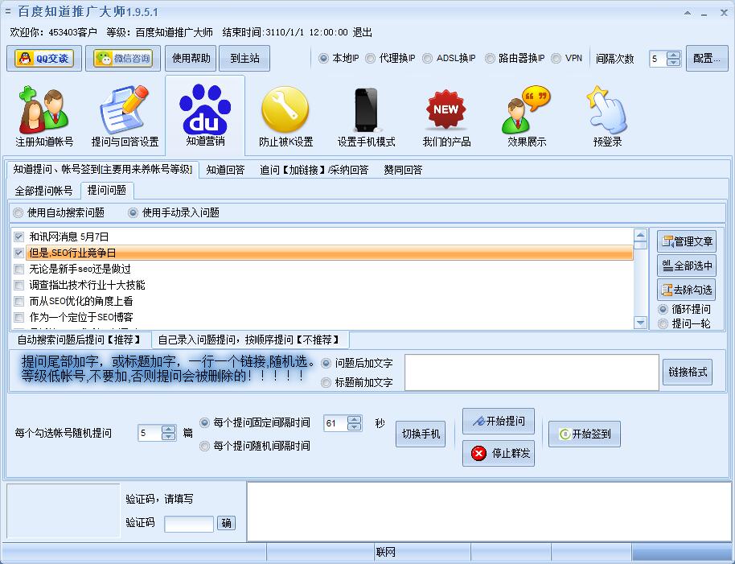The width and height of the screenshot is (735, 564).
Task: Switch to the 全部提问帐号 tab
Action: pyautogui.click(x=44, y=191)
